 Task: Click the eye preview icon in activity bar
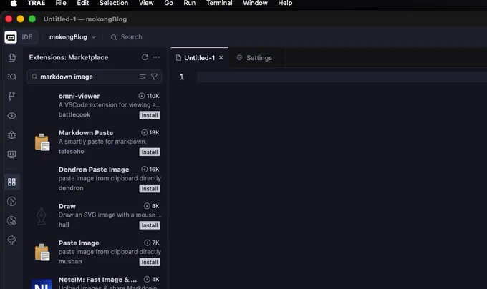[11, 116]
